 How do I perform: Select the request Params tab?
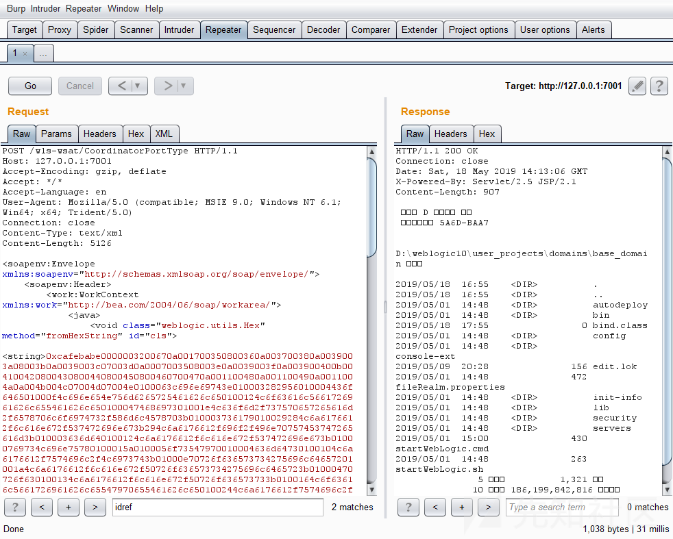tap(56, 134)
